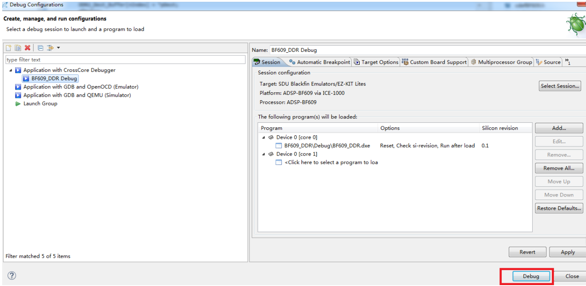Click the chip icon of Device 0 [core 1]
Viewport: 586px width, 286px height.
[271, 154]
